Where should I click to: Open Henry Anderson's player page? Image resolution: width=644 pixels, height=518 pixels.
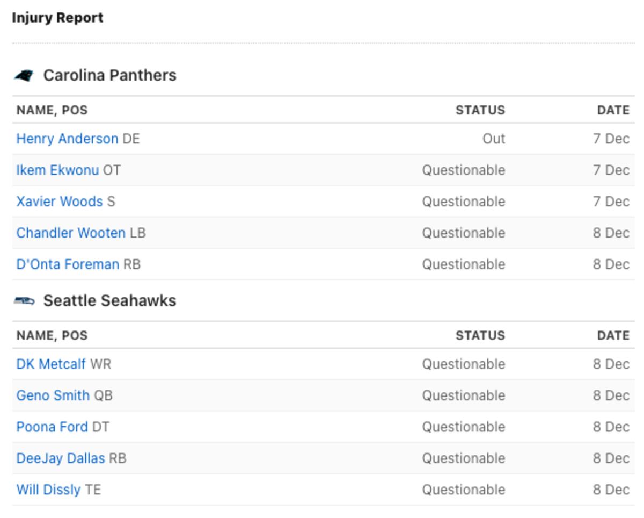pyautogui.click(x=67, y=139)
